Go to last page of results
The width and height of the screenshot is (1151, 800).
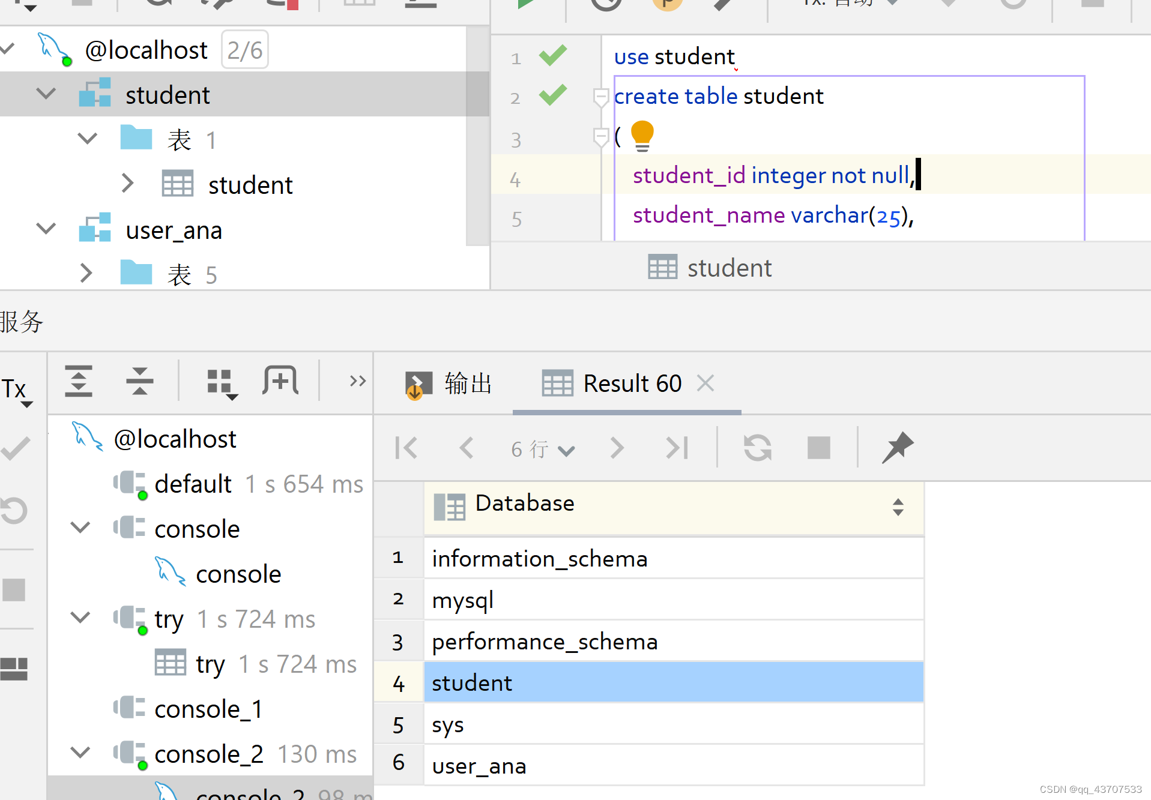click(x=677, y=448)
